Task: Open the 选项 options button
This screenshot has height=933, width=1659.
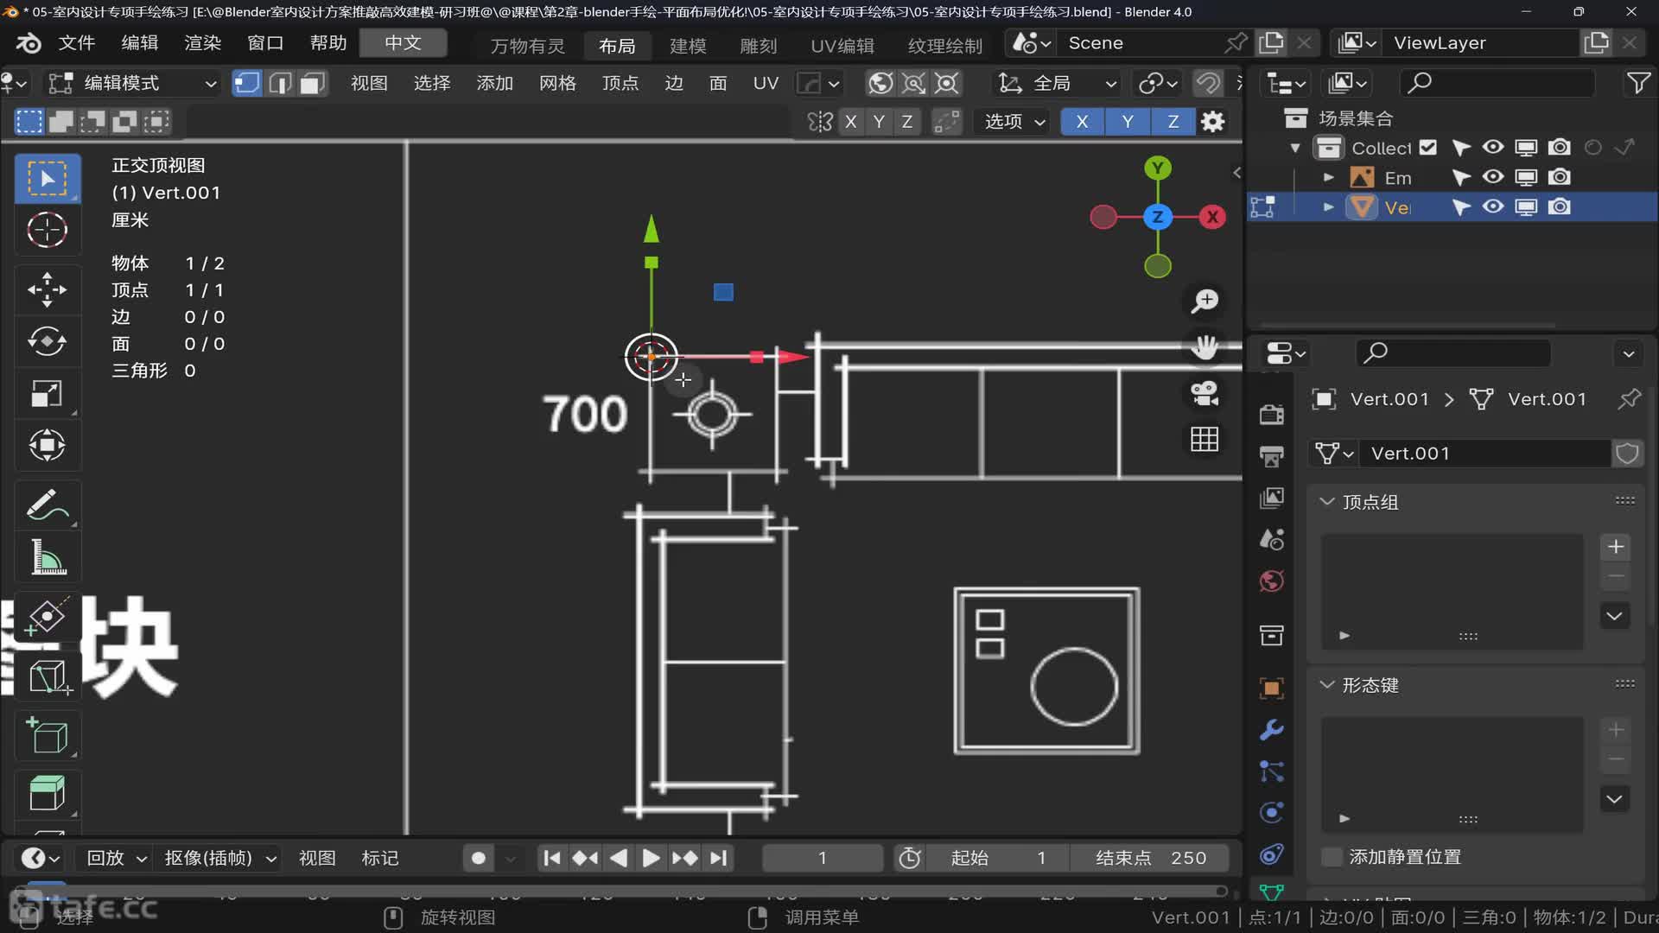Action: tap(1014, 122)
